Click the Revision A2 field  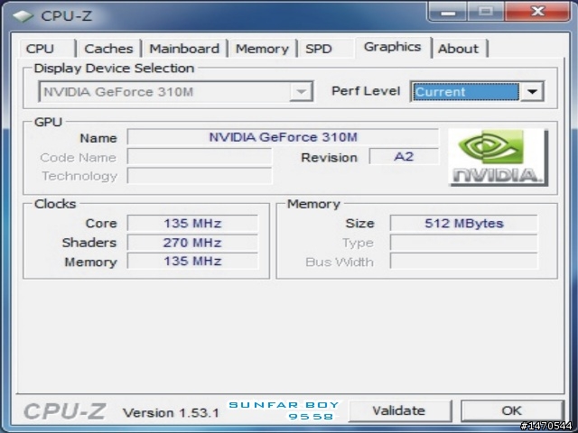404,157
